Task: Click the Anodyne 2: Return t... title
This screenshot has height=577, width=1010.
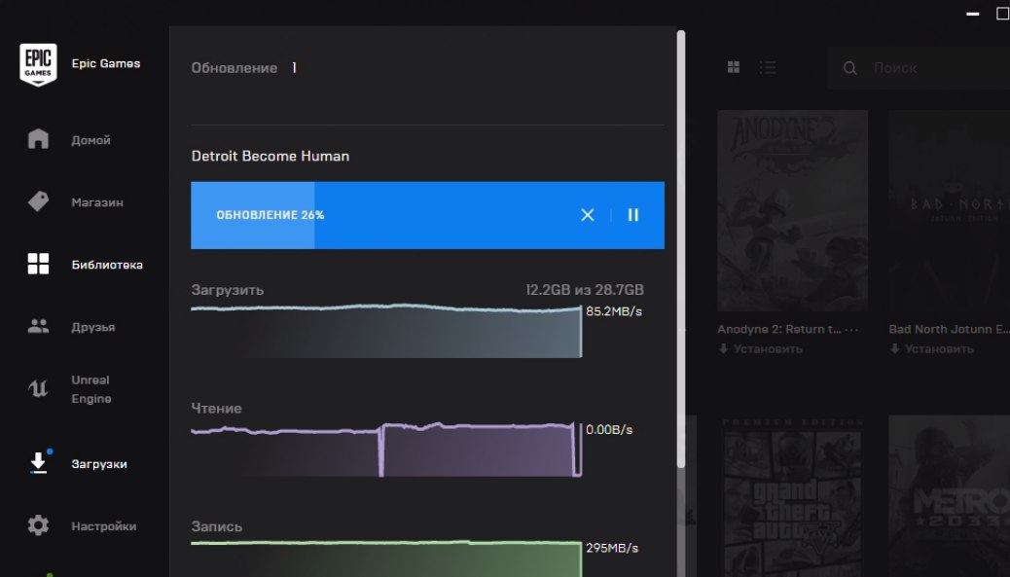Action: tap(779, 329)
